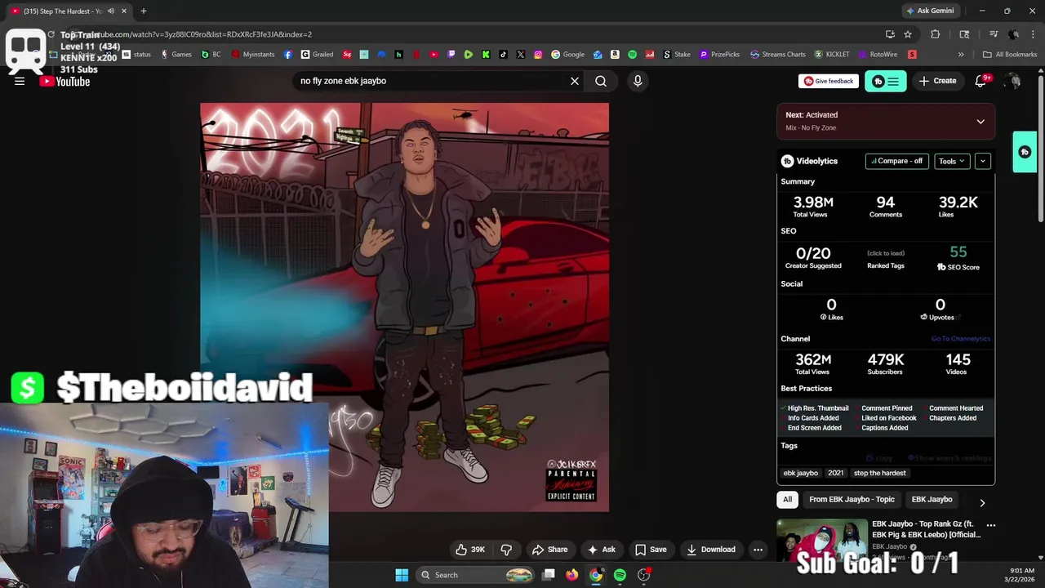Screen dimensions: 1045x588
Task: Open the account avatar menu
Action: [1013, 81]
